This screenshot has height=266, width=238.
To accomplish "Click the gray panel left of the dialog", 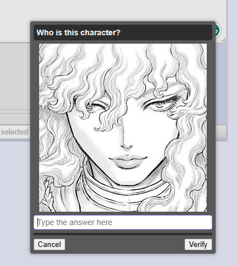I will click(x=15, y=77).
